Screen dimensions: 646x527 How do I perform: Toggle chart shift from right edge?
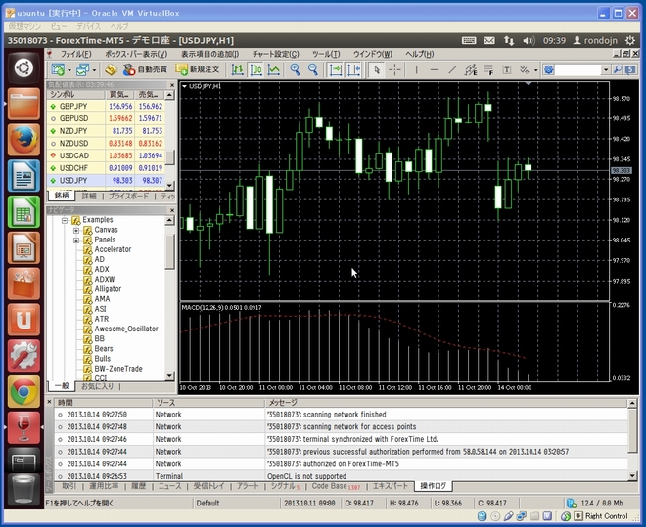click(353, 70)
